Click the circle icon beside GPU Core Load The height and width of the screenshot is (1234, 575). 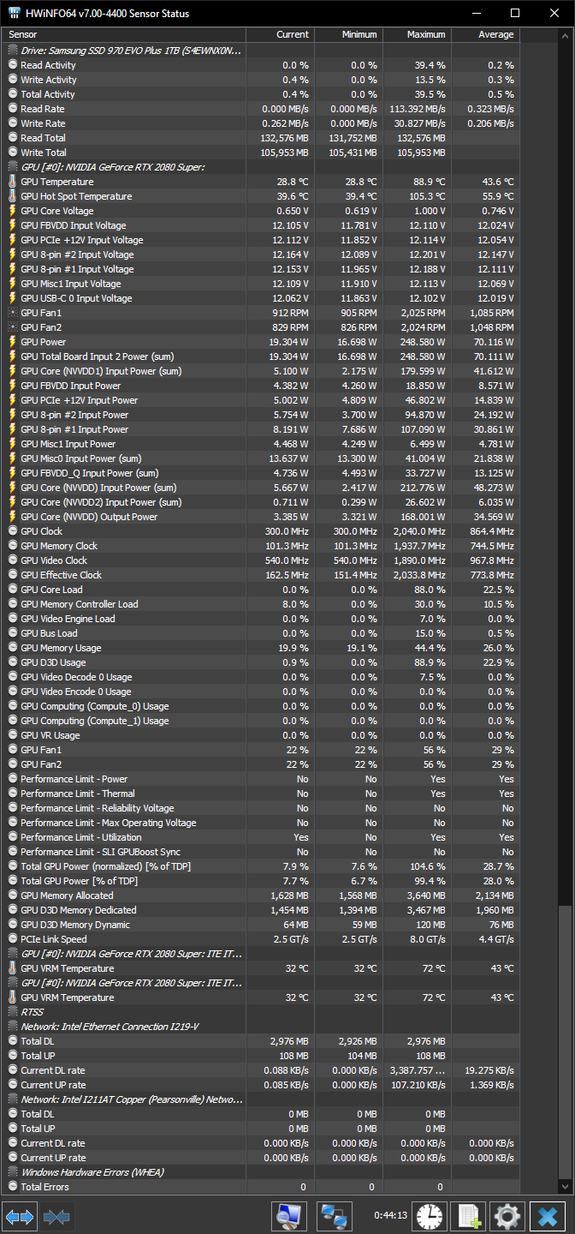12,590
